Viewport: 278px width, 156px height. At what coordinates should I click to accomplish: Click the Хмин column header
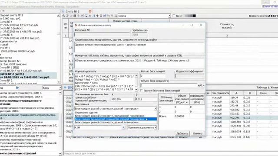click(263, 93)
